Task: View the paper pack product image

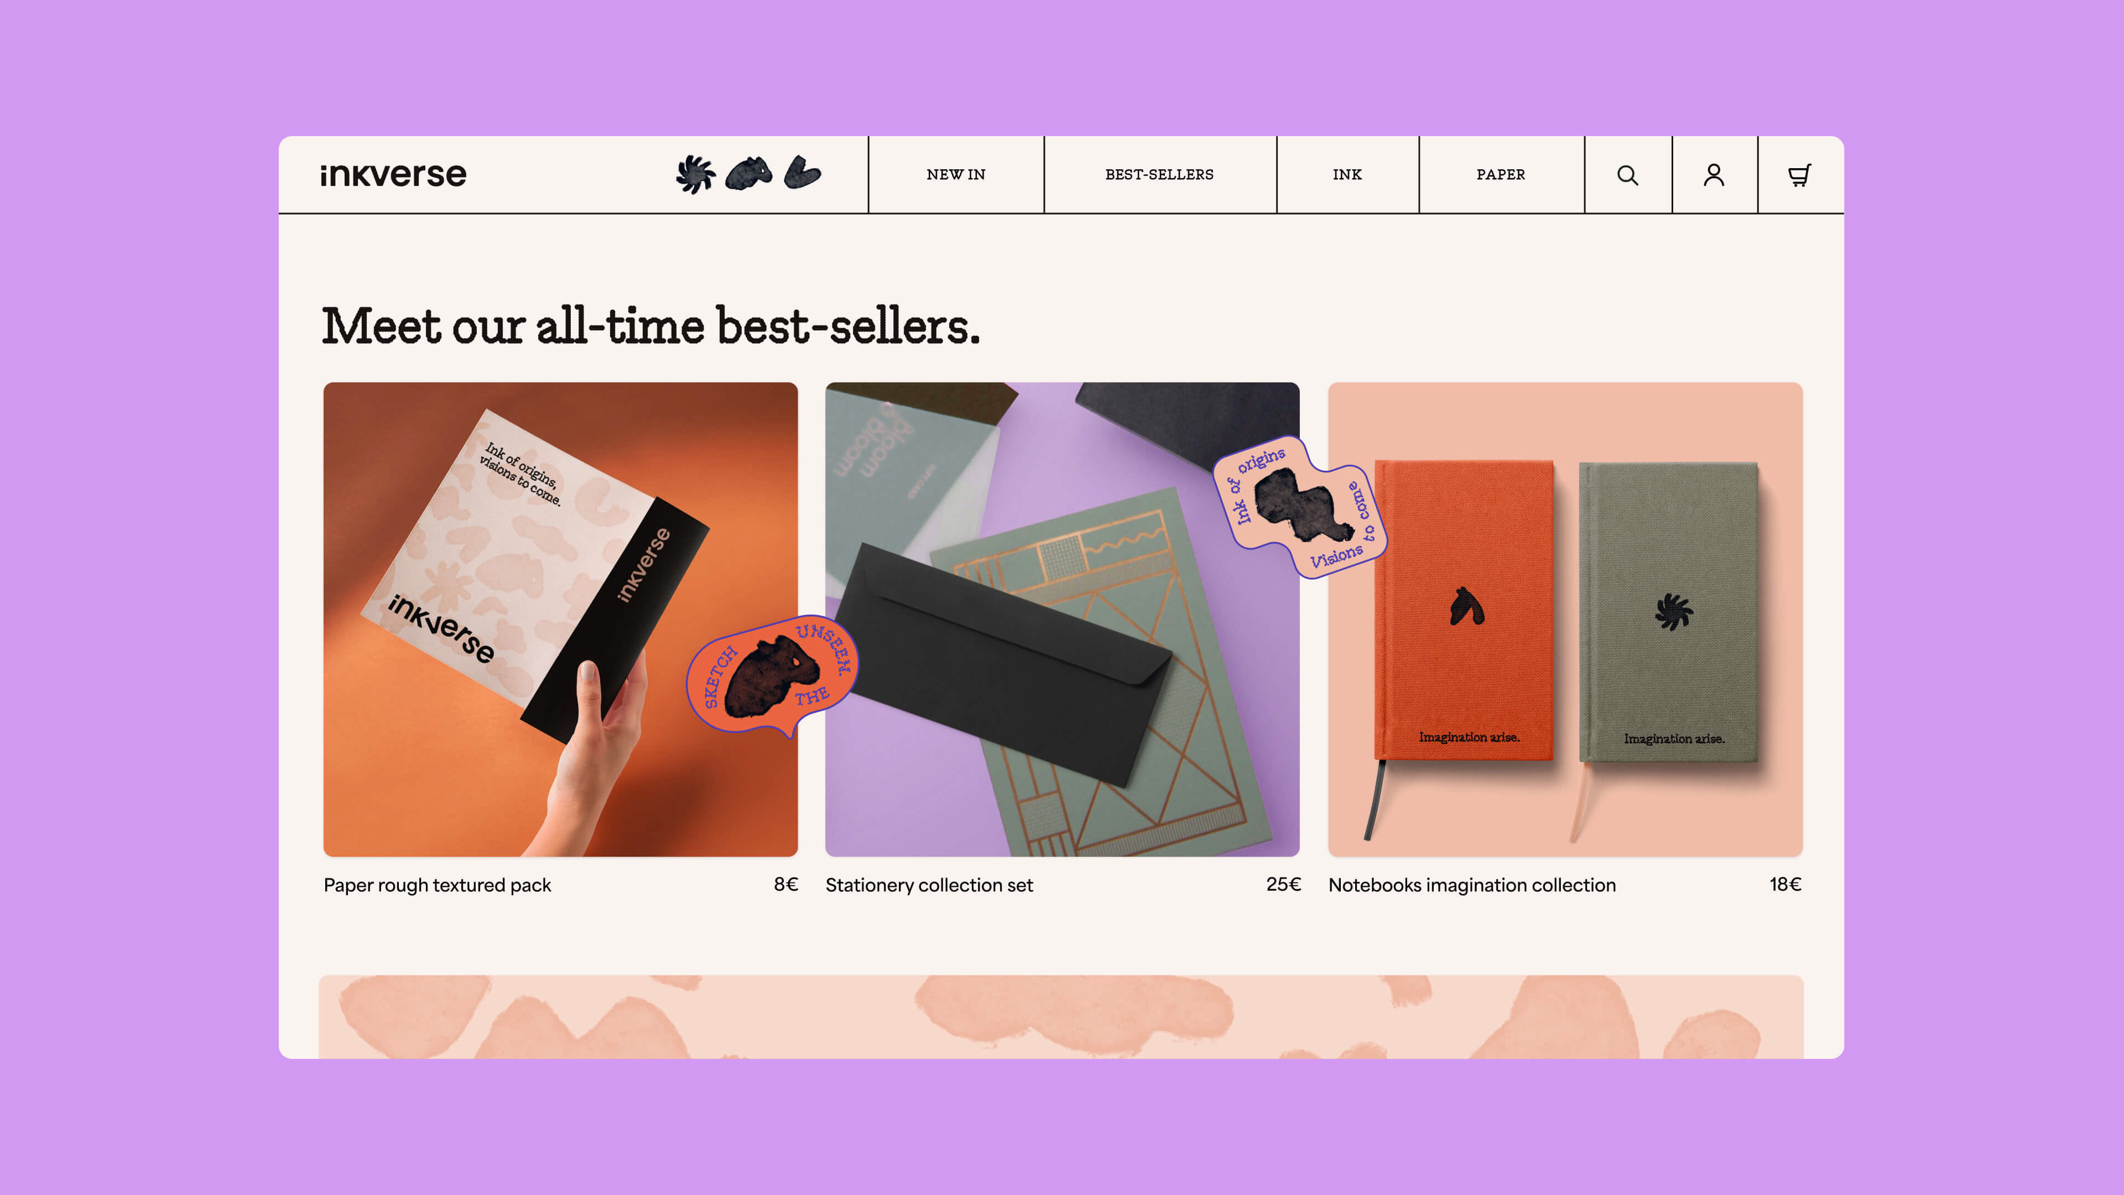Action: click(561, 620)
